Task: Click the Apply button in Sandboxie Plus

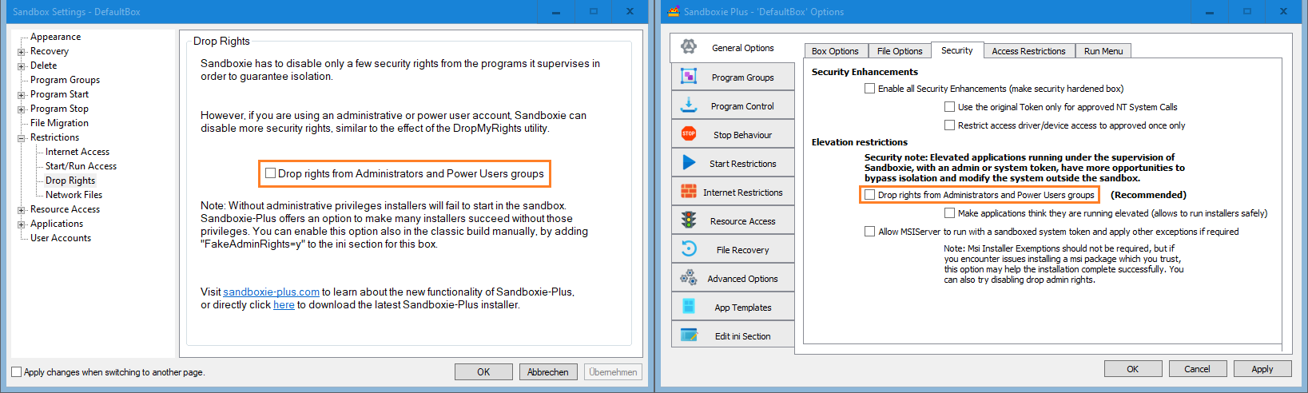Action: (x=1262, y=369)
